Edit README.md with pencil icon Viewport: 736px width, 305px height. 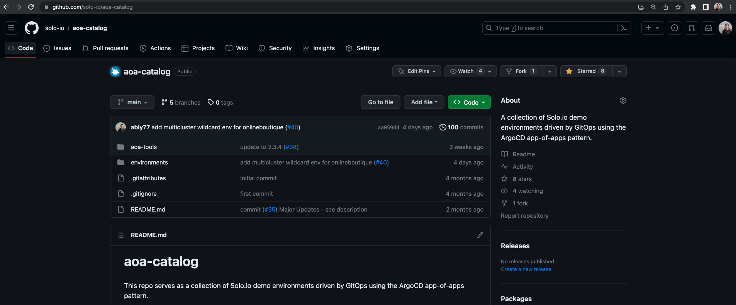pos(480,235)
